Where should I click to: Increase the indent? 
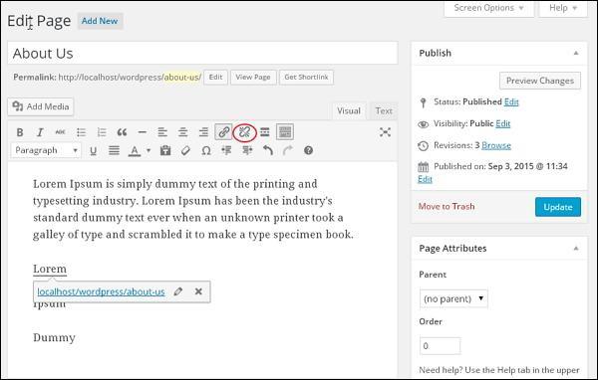coord(247,151)
